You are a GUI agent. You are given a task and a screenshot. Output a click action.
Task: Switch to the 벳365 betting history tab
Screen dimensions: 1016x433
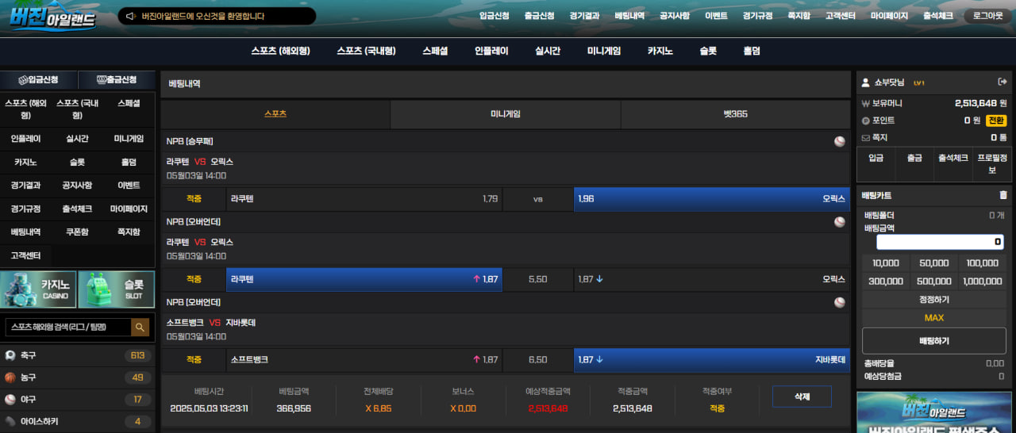735,114
